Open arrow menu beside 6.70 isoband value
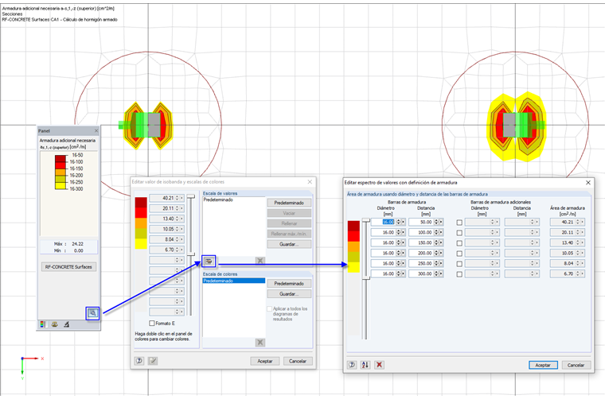This screenshot has width=605, height=399. [181, 250]
